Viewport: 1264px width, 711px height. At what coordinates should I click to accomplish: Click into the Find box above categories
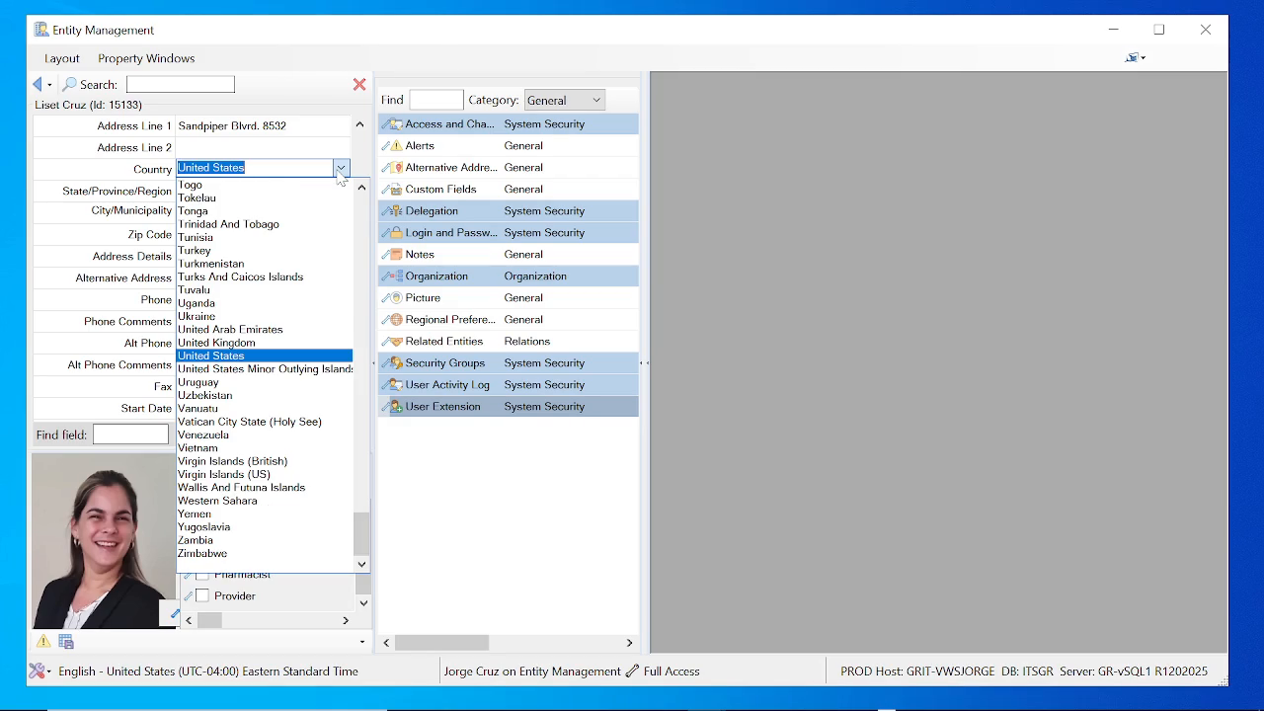435,100
